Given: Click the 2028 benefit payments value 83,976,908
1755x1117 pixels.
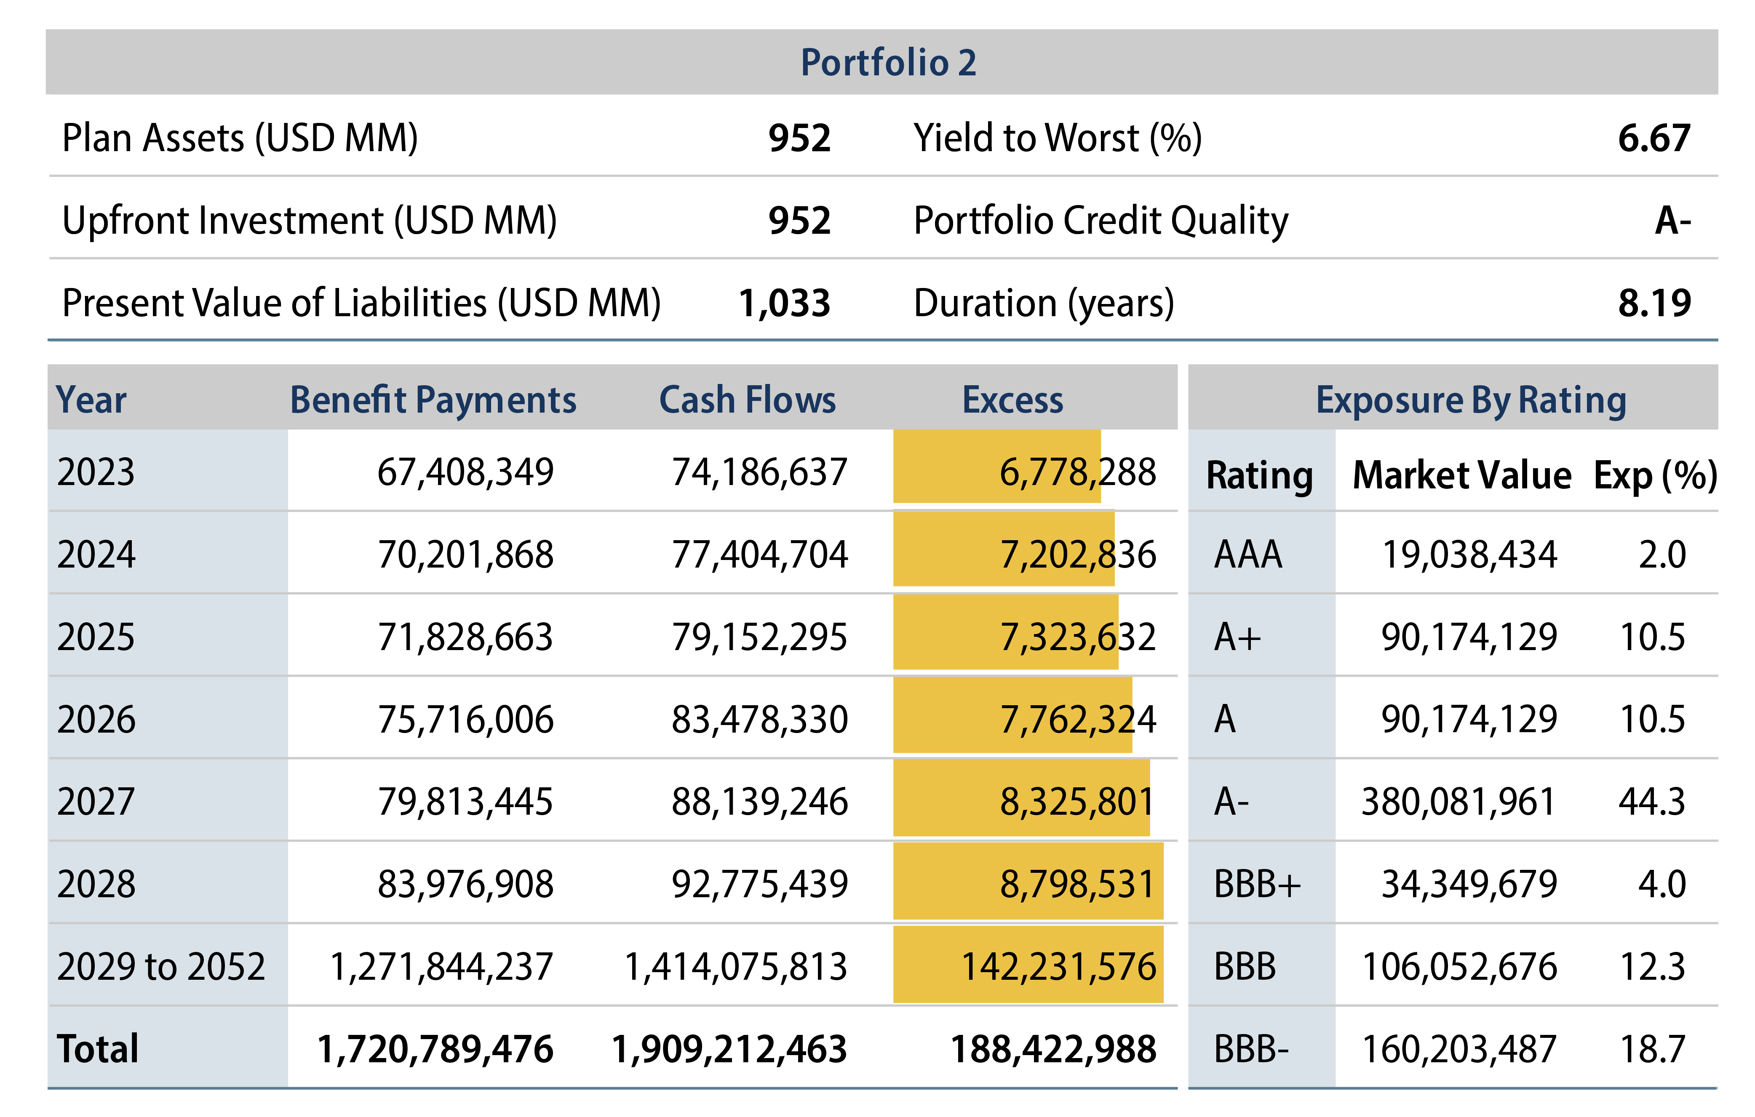Looking at the screenshot, I should [x=465, y=885].
